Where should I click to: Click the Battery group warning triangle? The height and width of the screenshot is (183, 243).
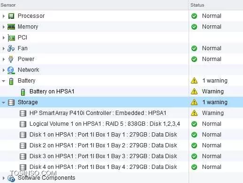click(x=194, y=81)
